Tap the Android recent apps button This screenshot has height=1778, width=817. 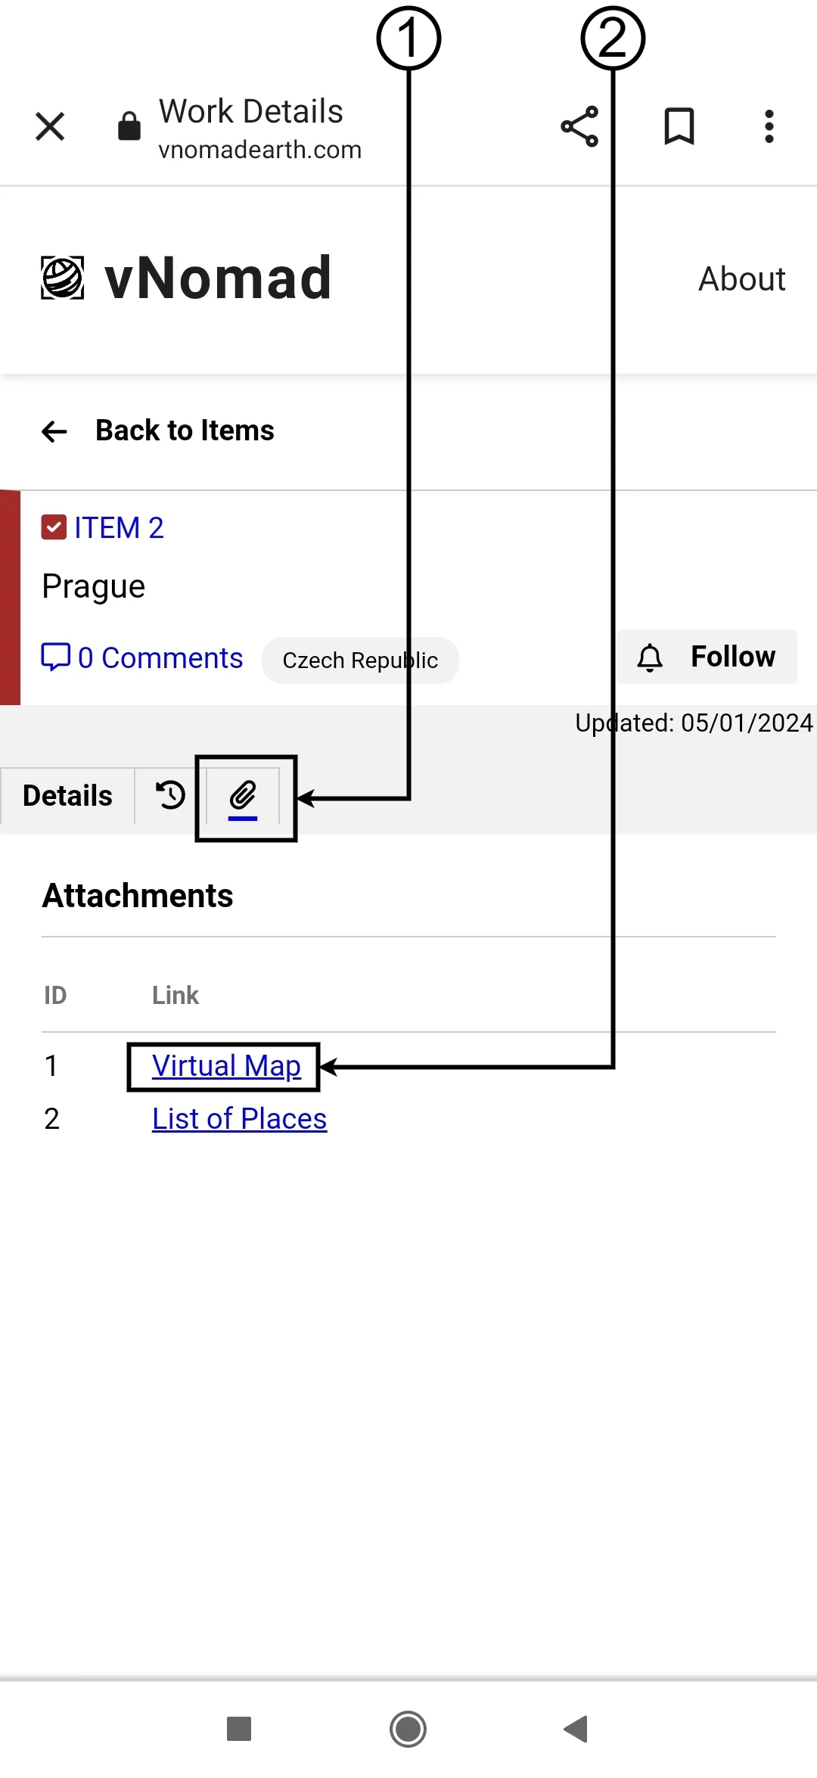239,1729
